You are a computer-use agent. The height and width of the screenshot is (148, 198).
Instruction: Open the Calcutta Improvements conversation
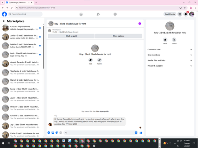point(22,28)
